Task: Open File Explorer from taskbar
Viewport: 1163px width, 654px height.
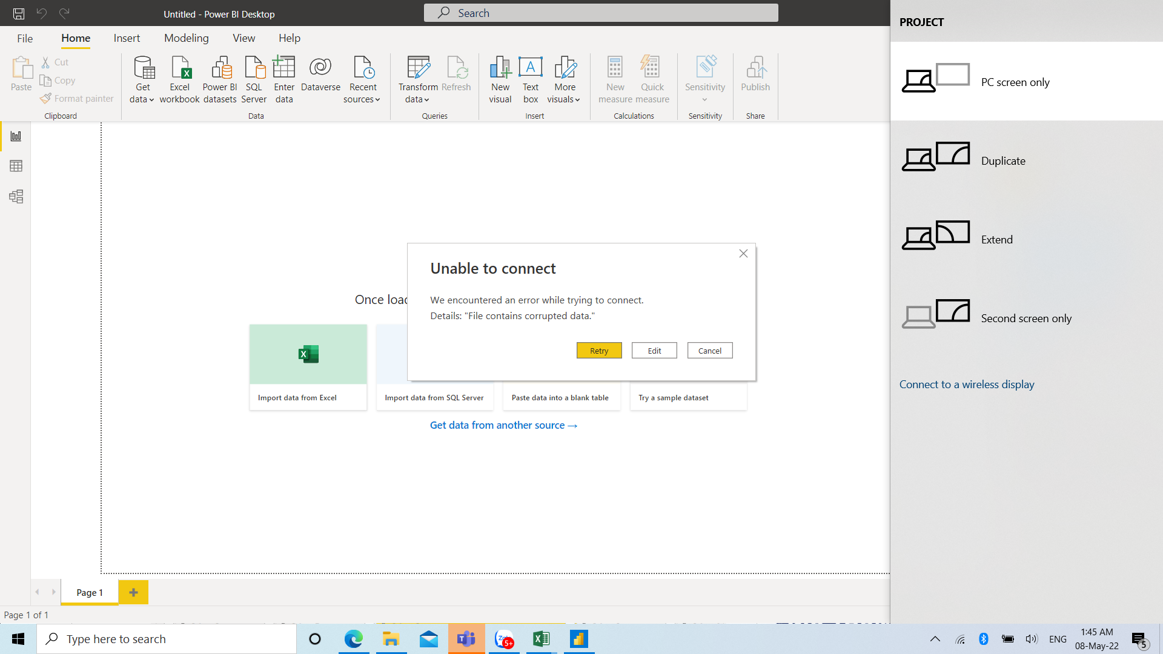Action: 391,639
